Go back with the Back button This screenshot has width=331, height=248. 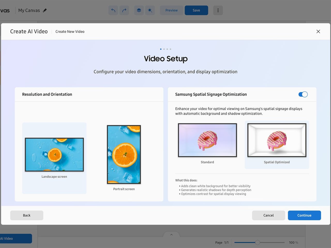click(27, 215)
